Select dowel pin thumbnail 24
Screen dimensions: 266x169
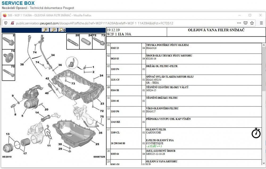(86, 41)
